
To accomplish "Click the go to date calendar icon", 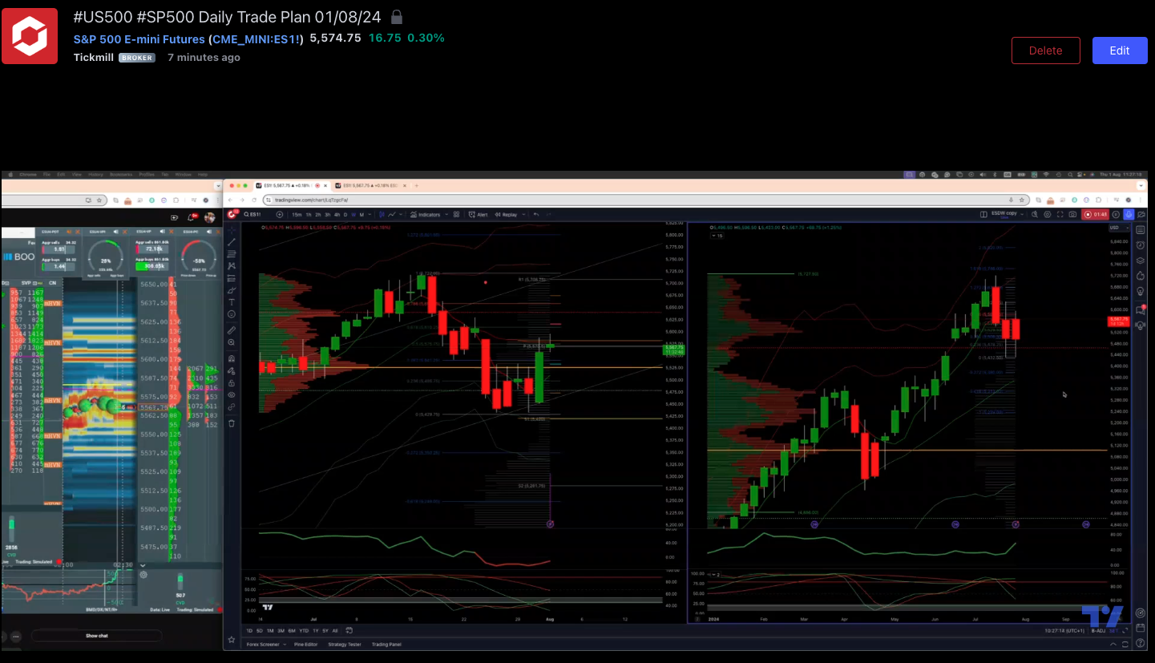I will [x=349, y=631].
